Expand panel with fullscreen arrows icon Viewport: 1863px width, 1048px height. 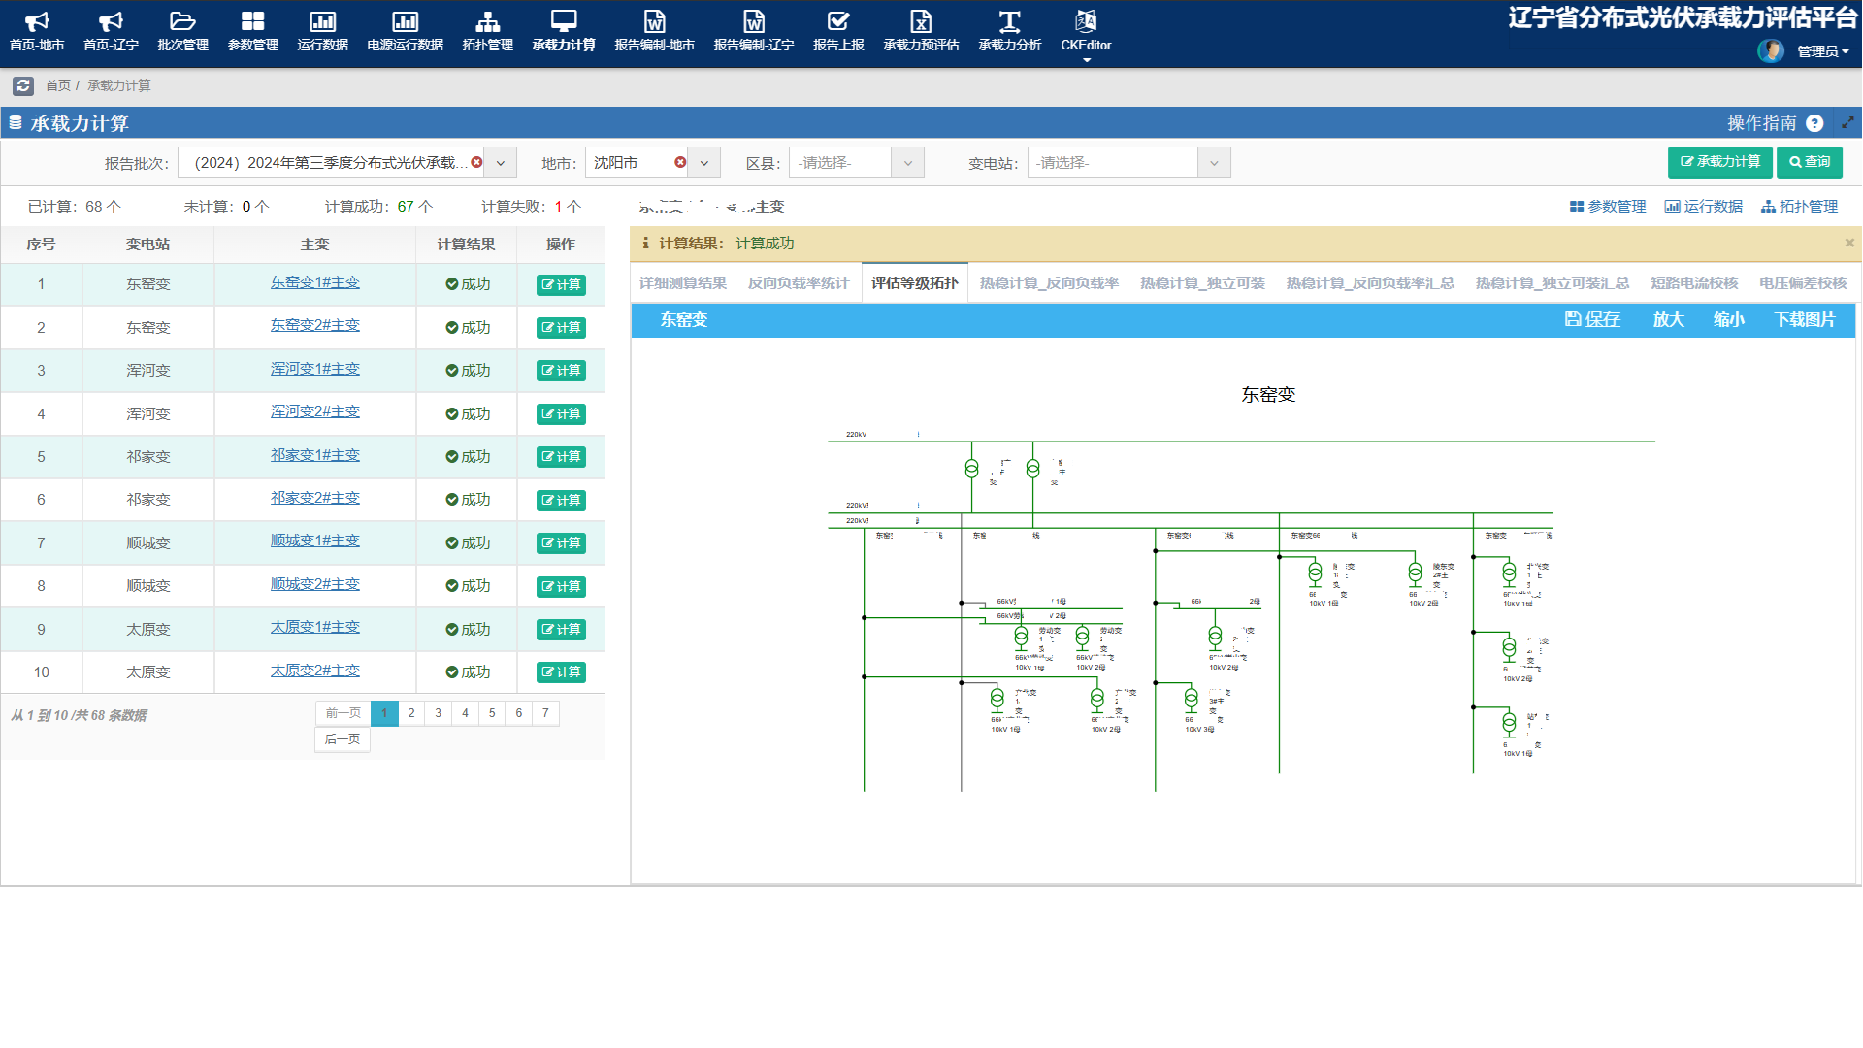[1847, 123]
